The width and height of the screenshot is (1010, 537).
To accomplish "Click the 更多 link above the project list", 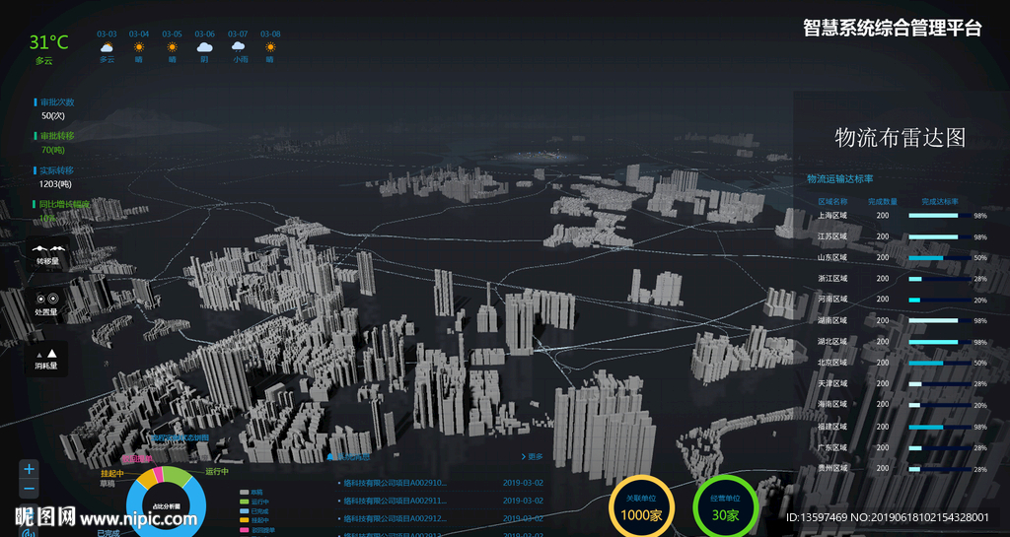I will [x=532, y=456].
